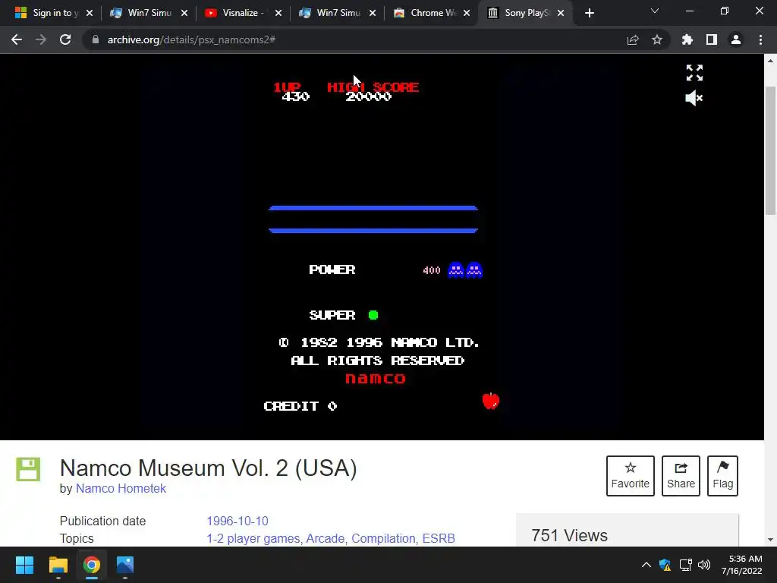Click the page vertical scrollbar thumb

(770, 150)
